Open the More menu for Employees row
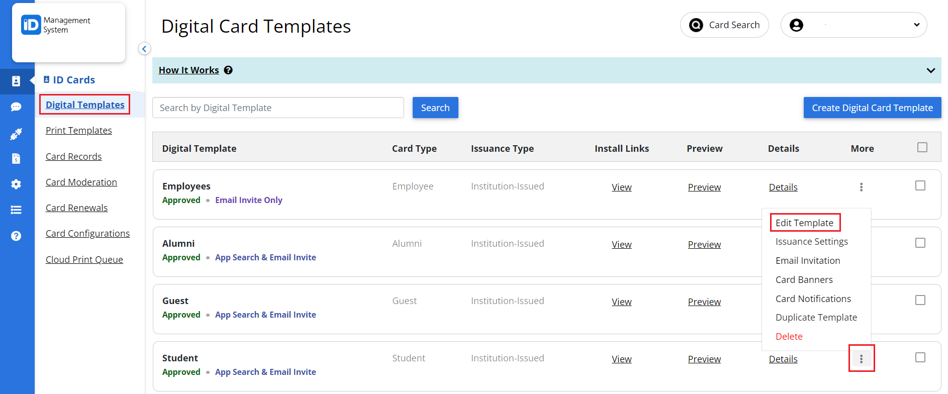Image resolution: width=948 pixels, height=394 pixels. click(x=861, y=187)
